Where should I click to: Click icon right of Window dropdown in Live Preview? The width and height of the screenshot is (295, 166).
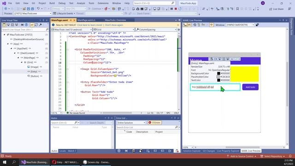click(x=257, y=25)
